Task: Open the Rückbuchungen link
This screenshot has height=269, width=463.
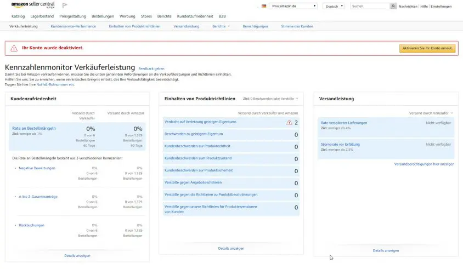Action: pyautogui.click(x=31, y=225)
